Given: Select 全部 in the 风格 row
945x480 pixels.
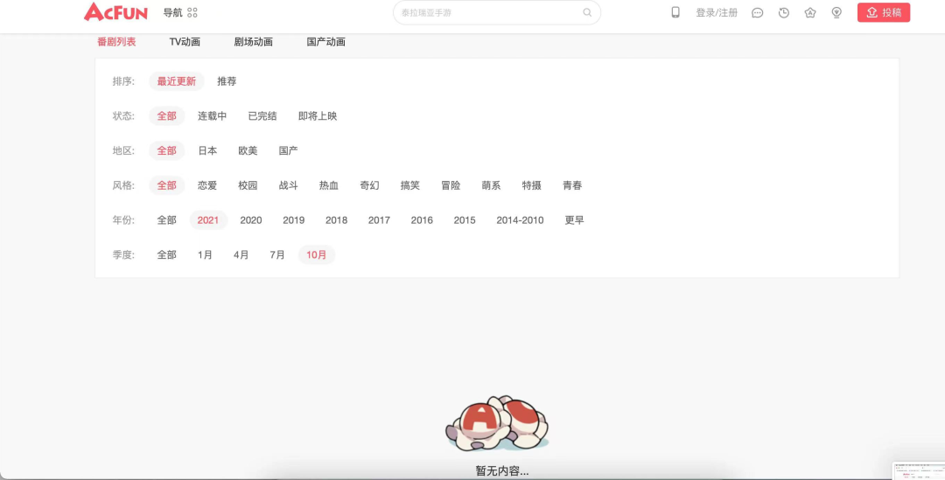Looking at the screenshot, I should pos(166,185).
